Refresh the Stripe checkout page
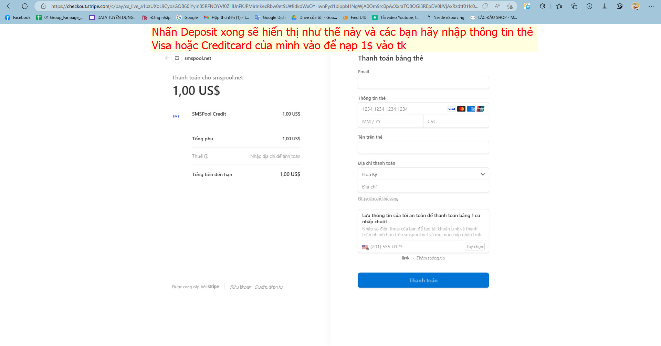Image resolution: width=661 pixels, height=346 pixels. pos(25,6)
